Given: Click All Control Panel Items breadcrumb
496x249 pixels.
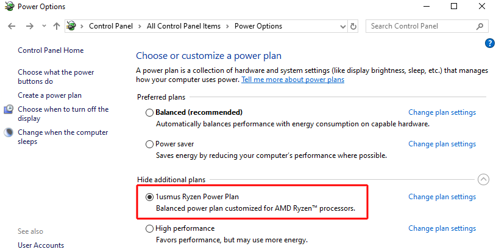Looking at the screenshot, I should click(x=183, y=26).
